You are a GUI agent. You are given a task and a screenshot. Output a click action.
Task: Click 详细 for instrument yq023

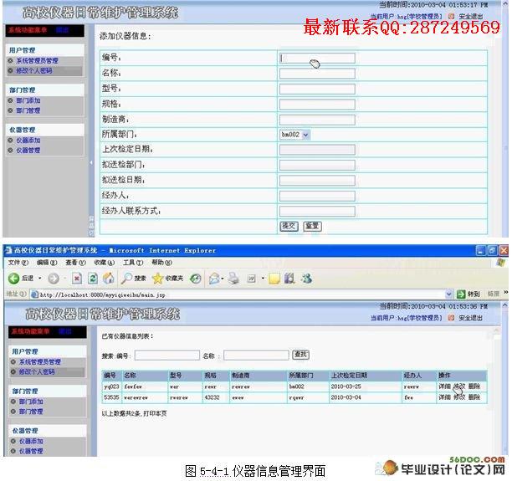click(444, 386)
